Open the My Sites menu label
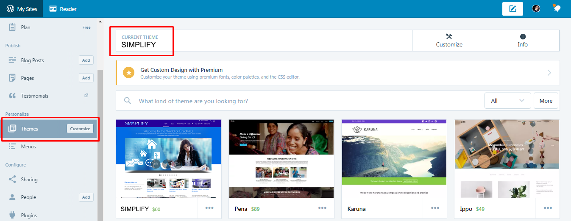Viewport: 571px width, 221px height. [27, 9]
